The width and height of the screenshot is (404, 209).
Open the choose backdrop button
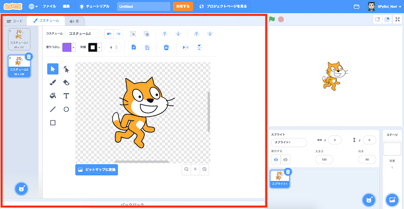(392, 200)
